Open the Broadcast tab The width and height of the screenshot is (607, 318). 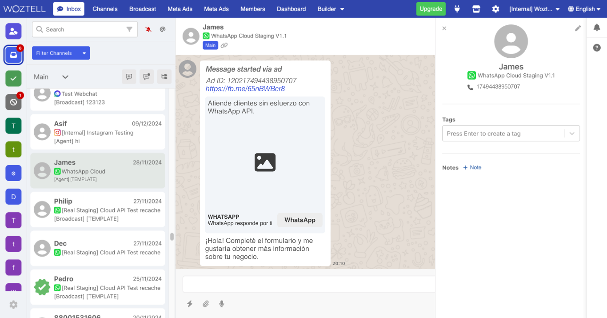coord(143,9)
